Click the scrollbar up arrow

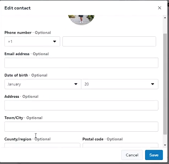pyautogui.click(x=165, y=18)
